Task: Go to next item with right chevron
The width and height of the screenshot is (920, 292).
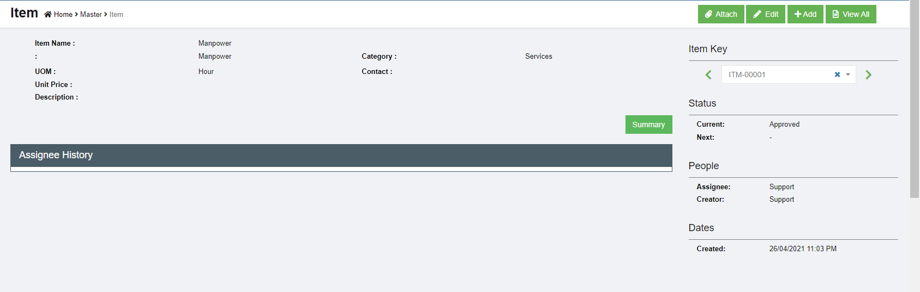Action: click(x=868, y=75)
